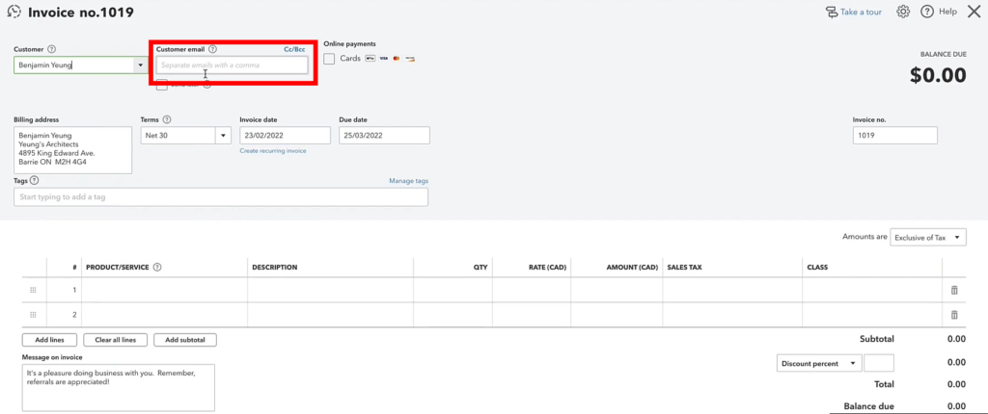This screenshot has width=988, height=414.
Task: Open the settings gear icon
Action: [903, 12]
